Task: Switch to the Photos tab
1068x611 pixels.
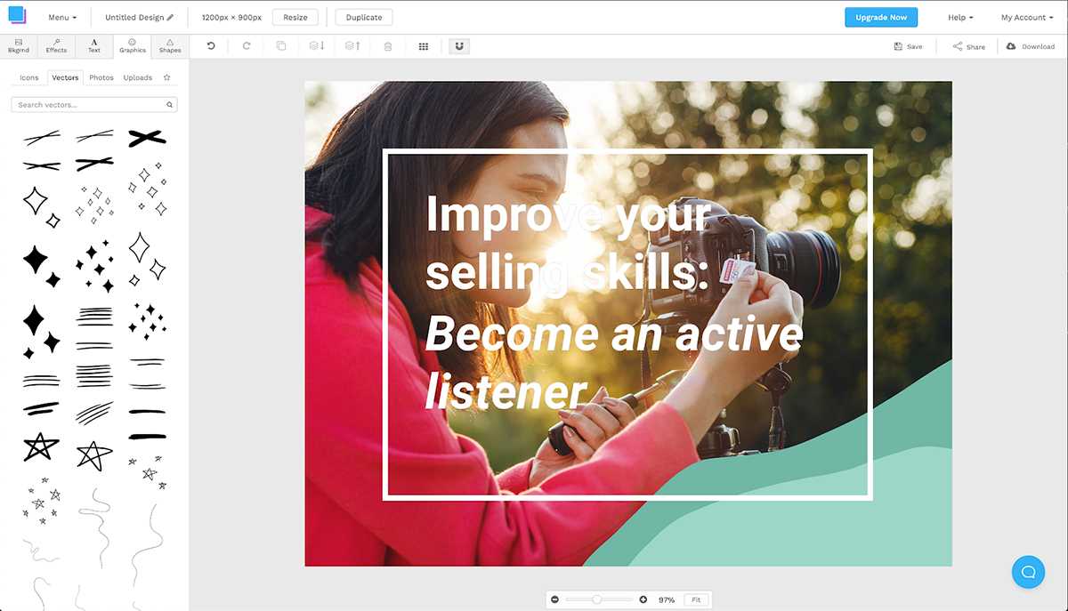Action: [x=101, y=77]
